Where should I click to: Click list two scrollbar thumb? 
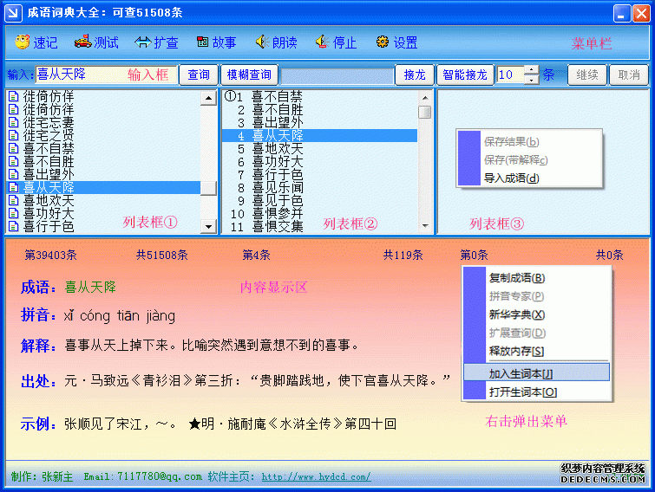point(425,112)
